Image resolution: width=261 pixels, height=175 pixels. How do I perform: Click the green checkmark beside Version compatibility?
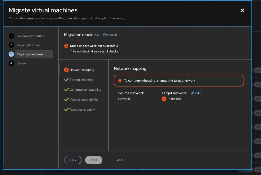pos(66,100)
